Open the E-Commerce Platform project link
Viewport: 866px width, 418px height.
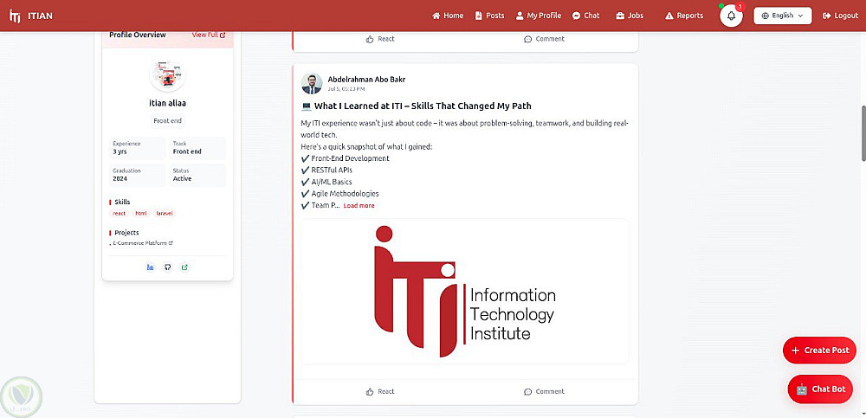143,243
